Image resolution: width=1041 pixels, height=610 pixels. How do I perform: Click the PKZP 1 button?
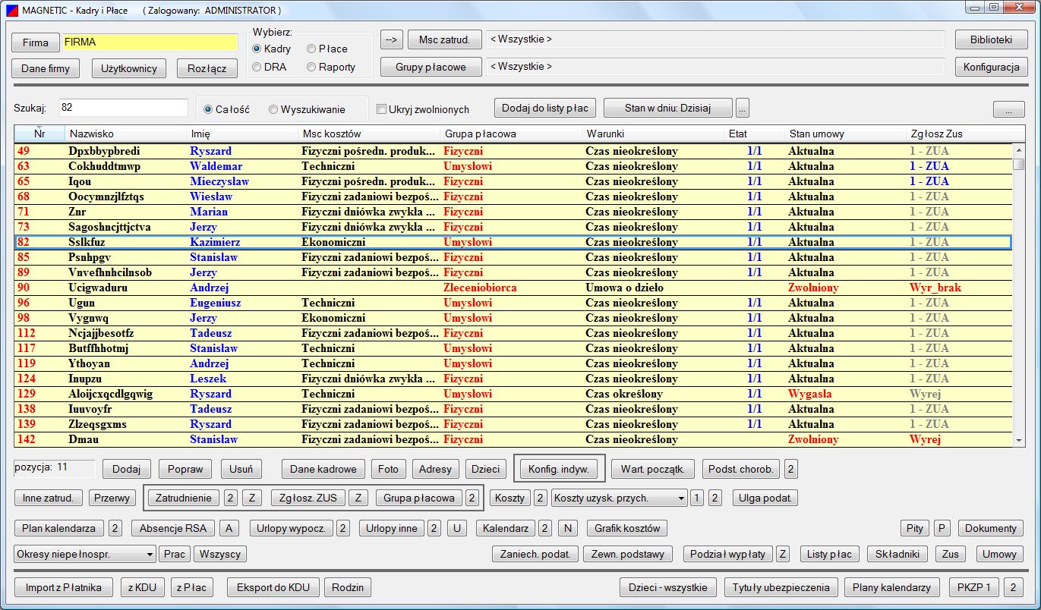(x=973, y=587)
